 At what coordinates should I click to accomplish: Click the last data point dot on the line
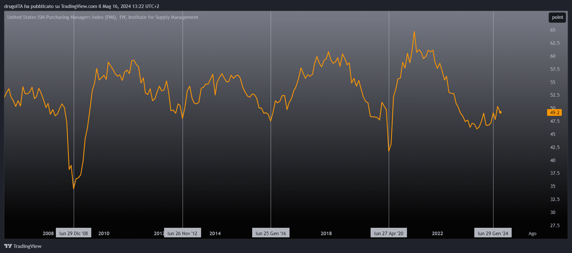500,112
